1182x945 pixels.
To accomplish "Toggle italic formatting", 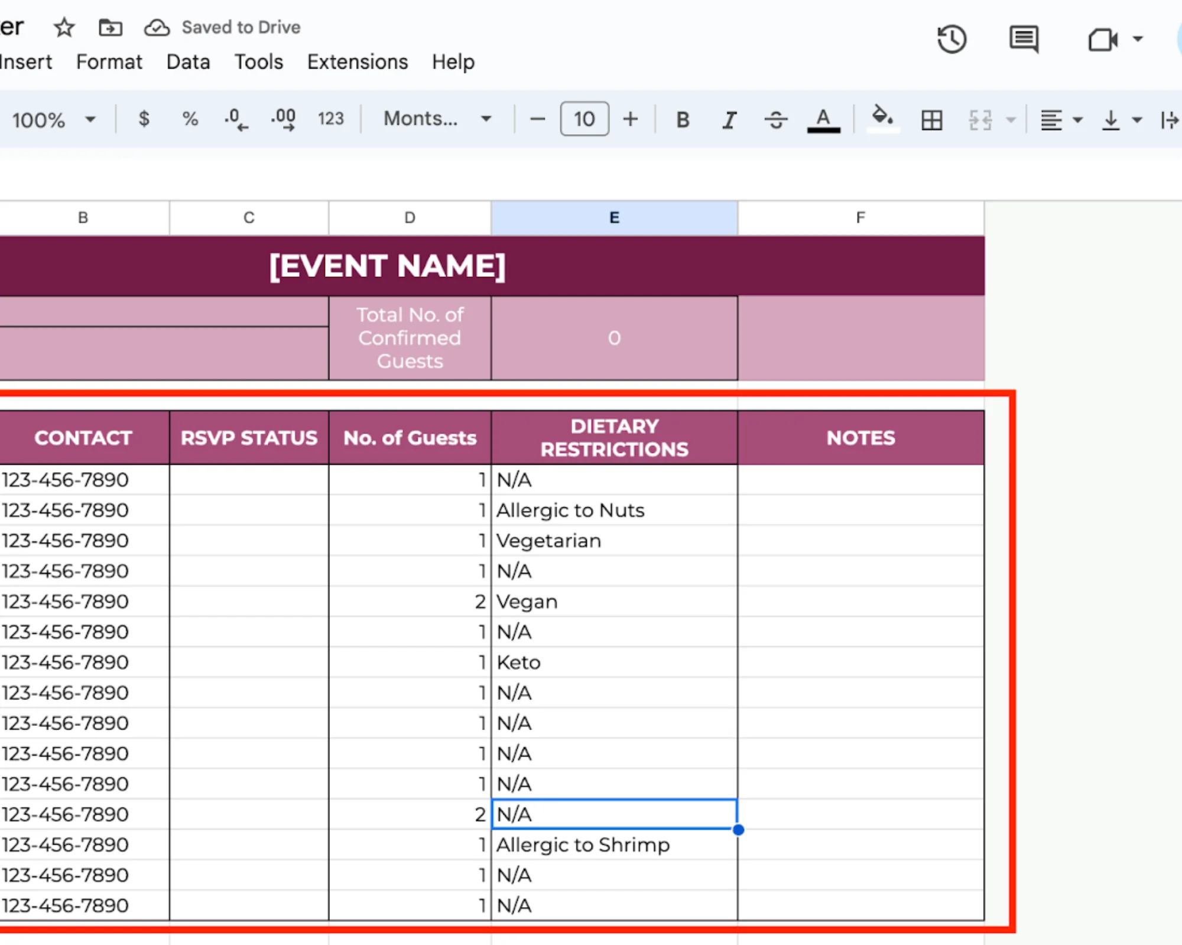I will pos(729,120).
